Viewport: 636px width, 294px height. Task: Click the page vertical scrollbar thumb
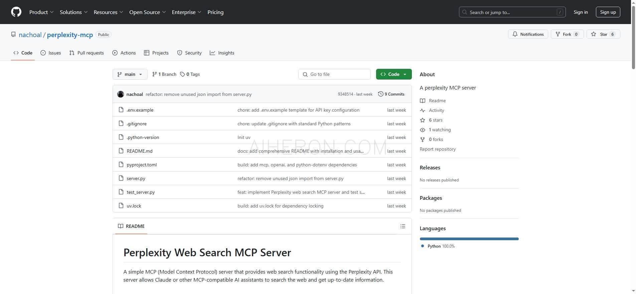point(633,37)
